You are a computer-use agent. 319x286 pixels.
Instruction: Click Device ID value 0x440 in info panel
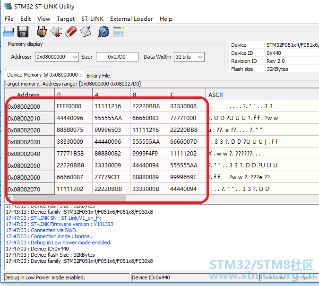[274, 53]
